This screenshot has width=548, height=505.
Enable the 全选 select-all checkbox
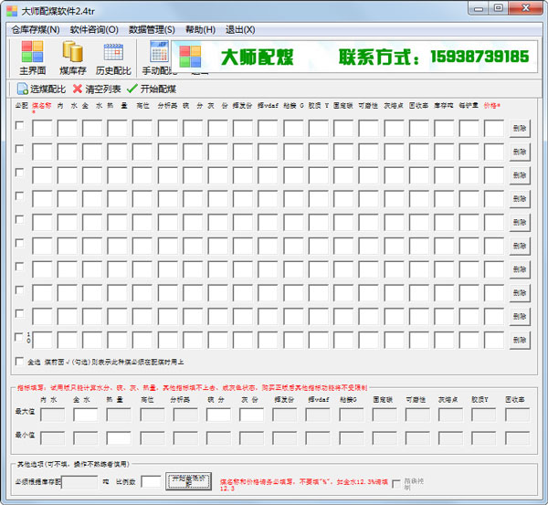pos(20,362)
